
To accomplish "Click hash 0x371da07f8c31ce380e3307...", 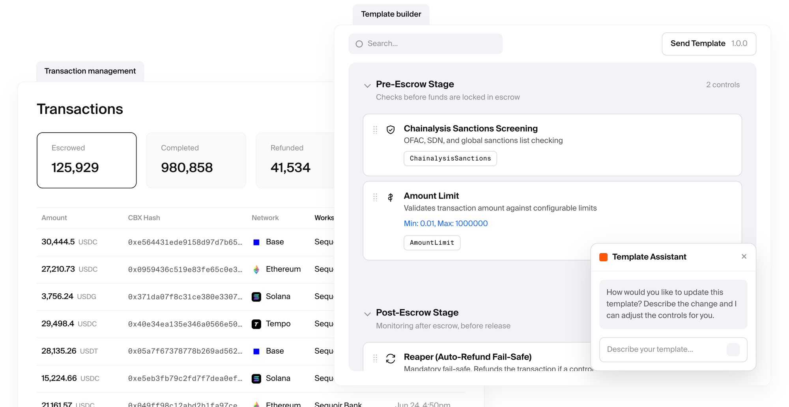I will [x=185, y=297].
